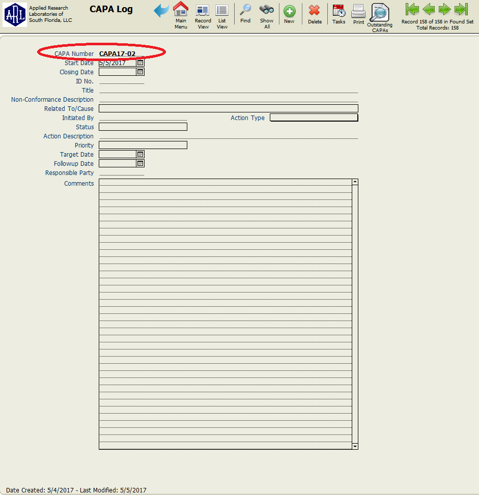
Task: Go to last record arrow
Action: point(461,9)
